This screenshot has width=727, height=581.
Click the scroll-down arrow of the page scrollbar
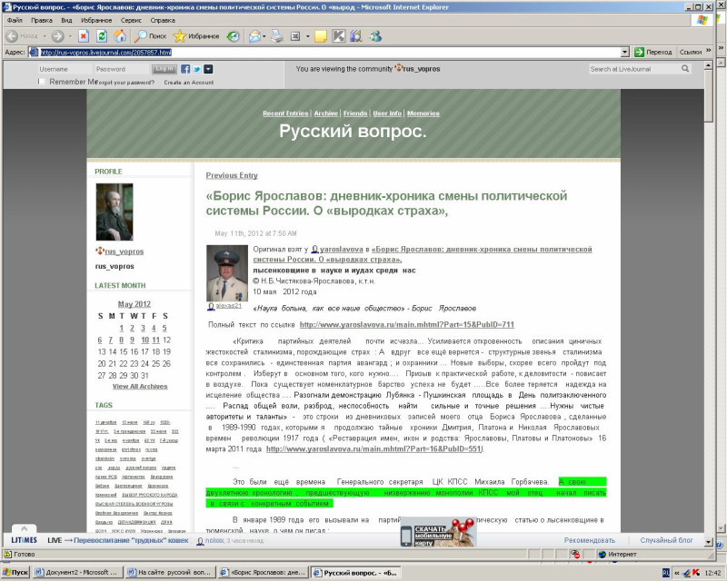point(708,541)
